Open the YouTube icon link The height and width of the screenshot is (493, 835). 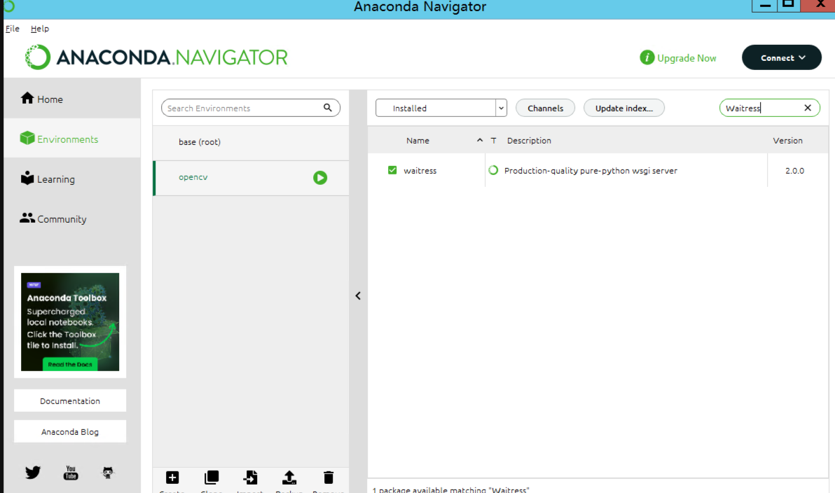(71, 473)
